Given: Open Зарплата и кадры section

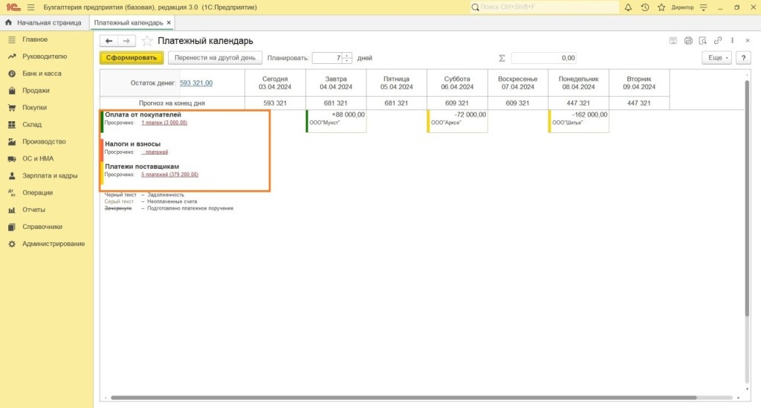Looking at the screenshot, I should [50, 176].
